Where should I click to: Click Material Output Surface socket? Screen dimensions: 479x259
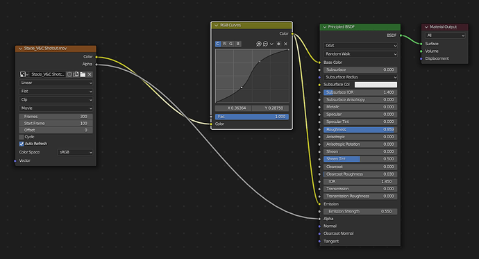[x=421, y=44]
